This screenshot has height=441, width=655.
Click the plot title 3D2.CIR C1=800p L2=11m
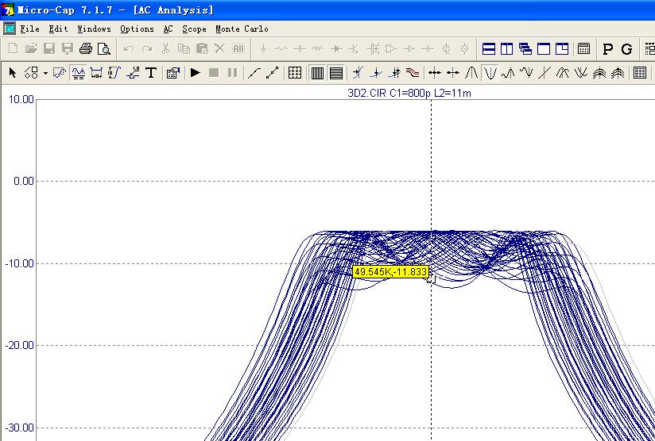[409, 94]
